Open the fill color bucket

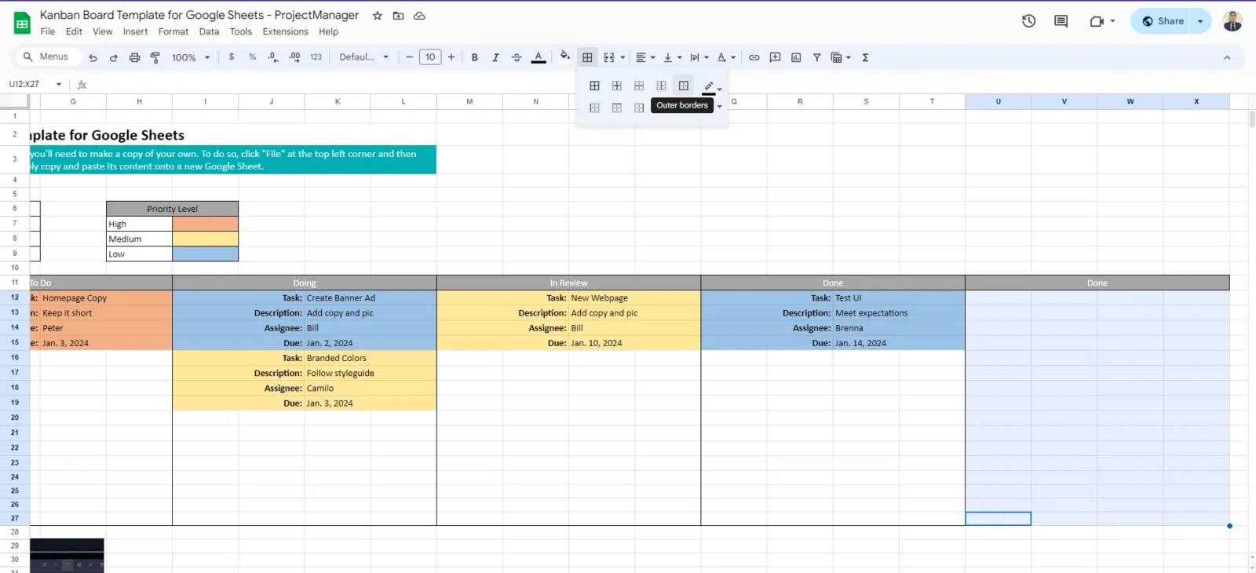tap(564, 57)
